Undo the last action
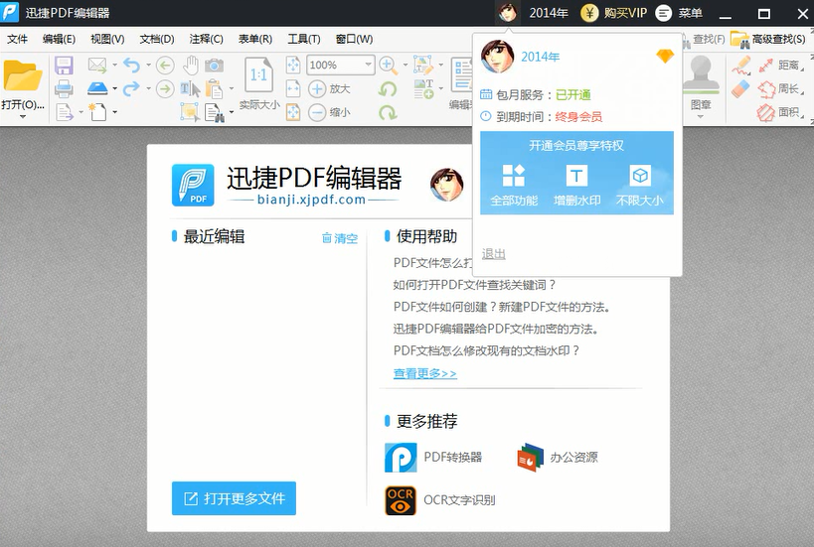 point(131,66)
